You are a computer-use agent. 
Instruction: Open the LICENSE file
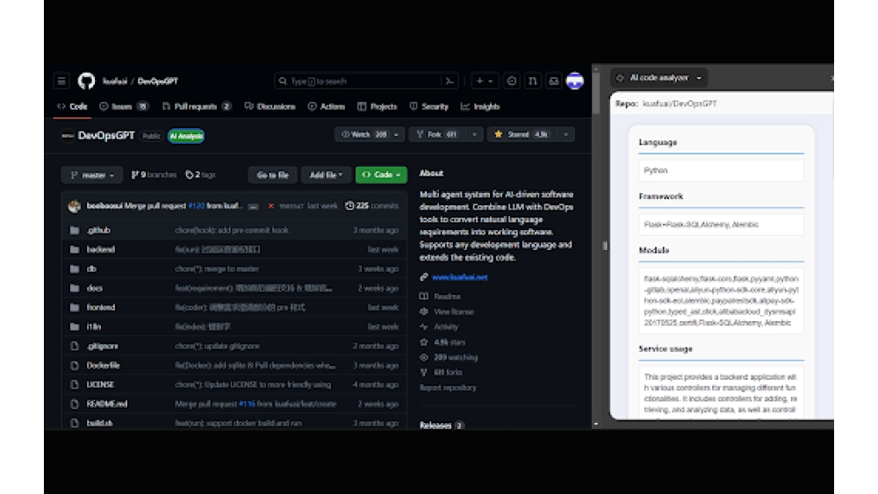pos(100,384)
